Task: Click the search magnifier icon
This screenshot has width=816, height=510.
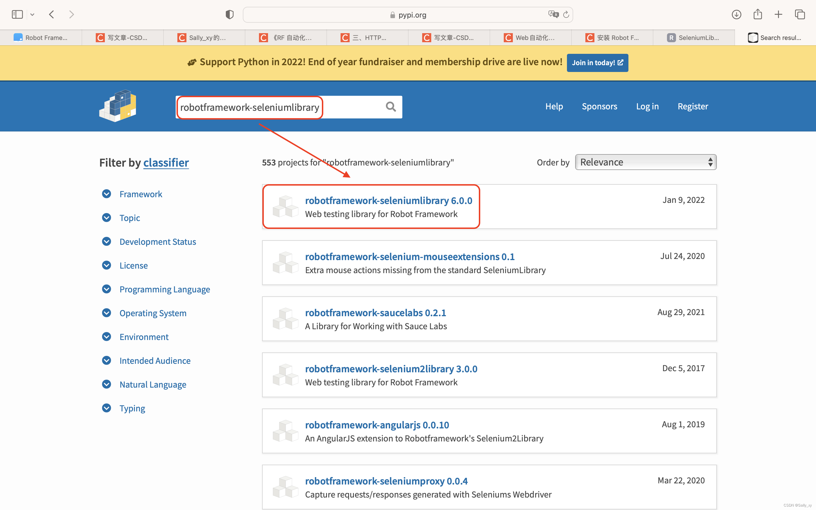Action: [x=391, y=107]
